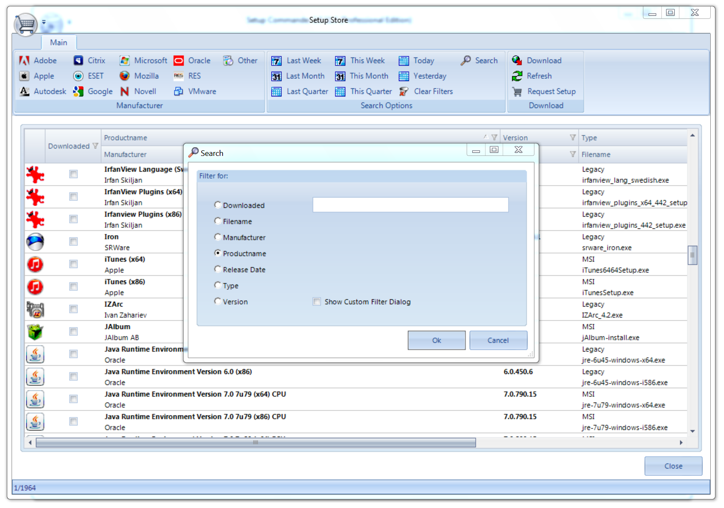Click version value 6.0.450.6
The image size is (724, 508).
coord(518,372)
